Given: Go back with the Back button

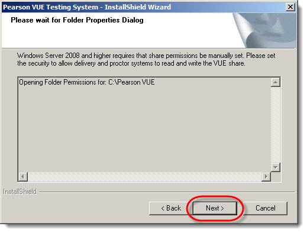Looking at the screenshot, I should (171, 208).
